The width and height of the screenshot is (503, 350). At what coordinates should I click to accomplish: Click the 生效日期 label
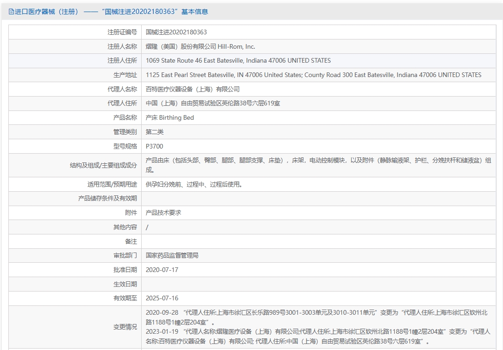click(125, 284)
